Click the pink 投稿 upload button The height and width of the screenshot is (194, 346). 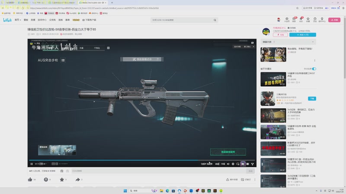point(334,20)
